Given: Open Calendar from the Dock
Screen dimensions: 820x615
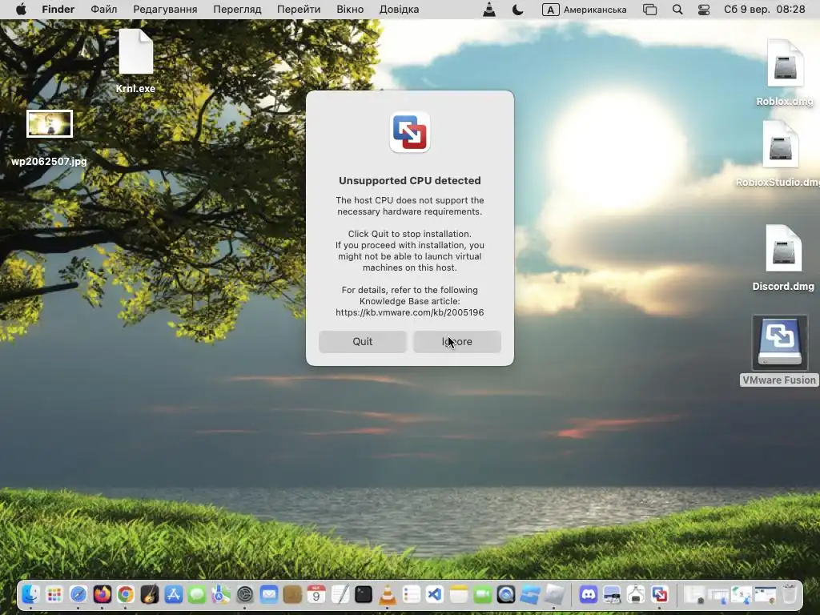Looking at the screenshot, I should pos(316,595).
